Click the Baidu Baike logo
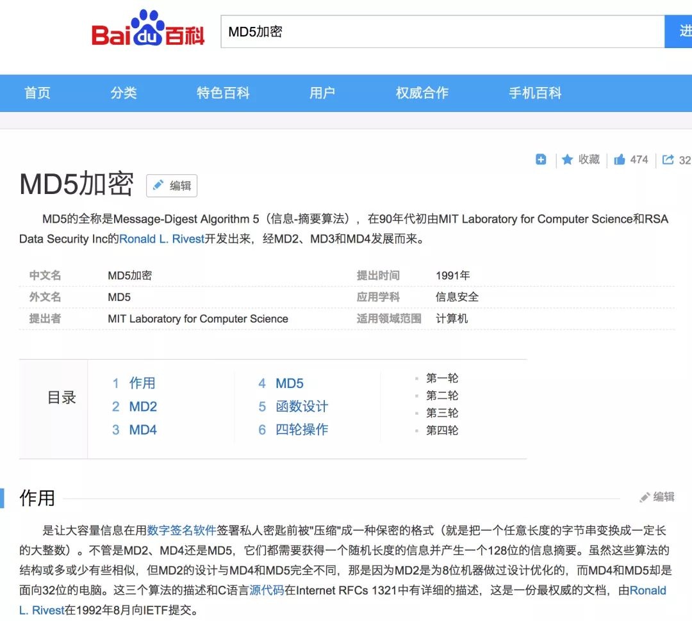The width and height of the screenshot is (692, 621). (147, 28)
